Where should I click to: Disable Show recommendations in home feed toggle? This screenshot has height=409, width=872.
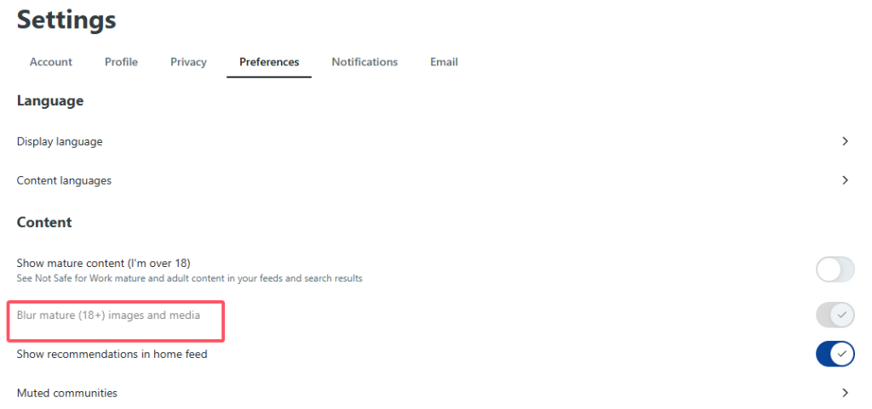(x=835, y=354)
